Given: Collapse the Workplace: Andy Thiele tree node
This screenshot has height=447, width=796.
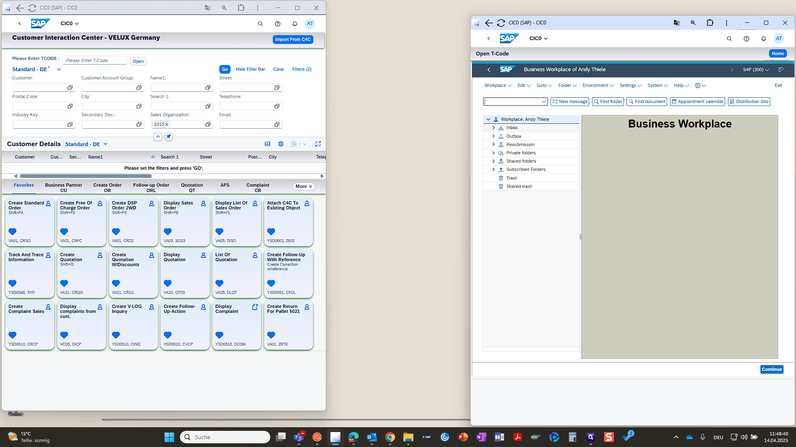Looking at the screenshot, I should point(488,119).
